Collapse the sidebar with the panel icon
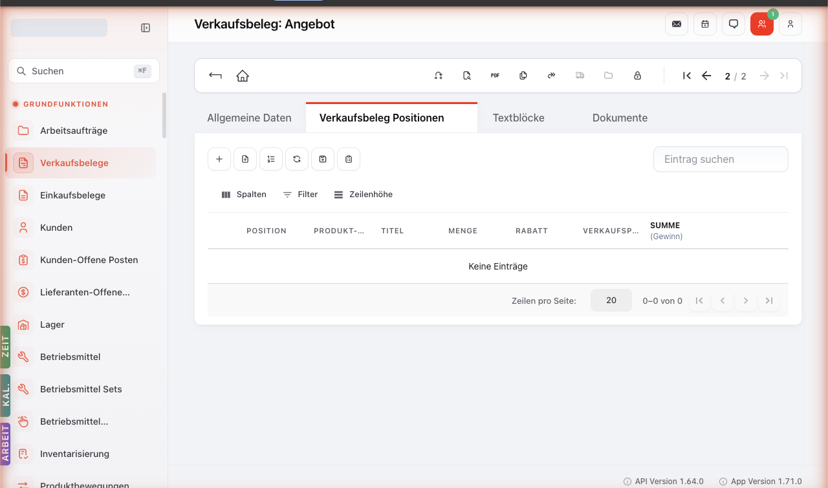 click(146, 28)
